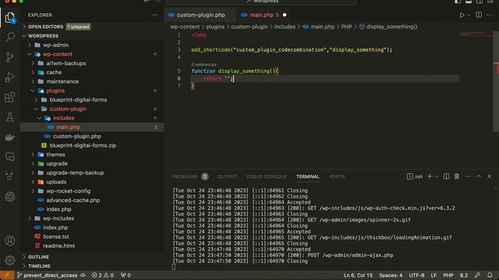Open notifications bell in status bar
499x280 pixels.
pos(490,275)
